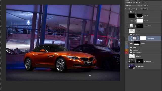The image size is (162, 91).
Task: Select the ground group mask thumbnail
Action: pyautogui.click(x=137, y=44)
